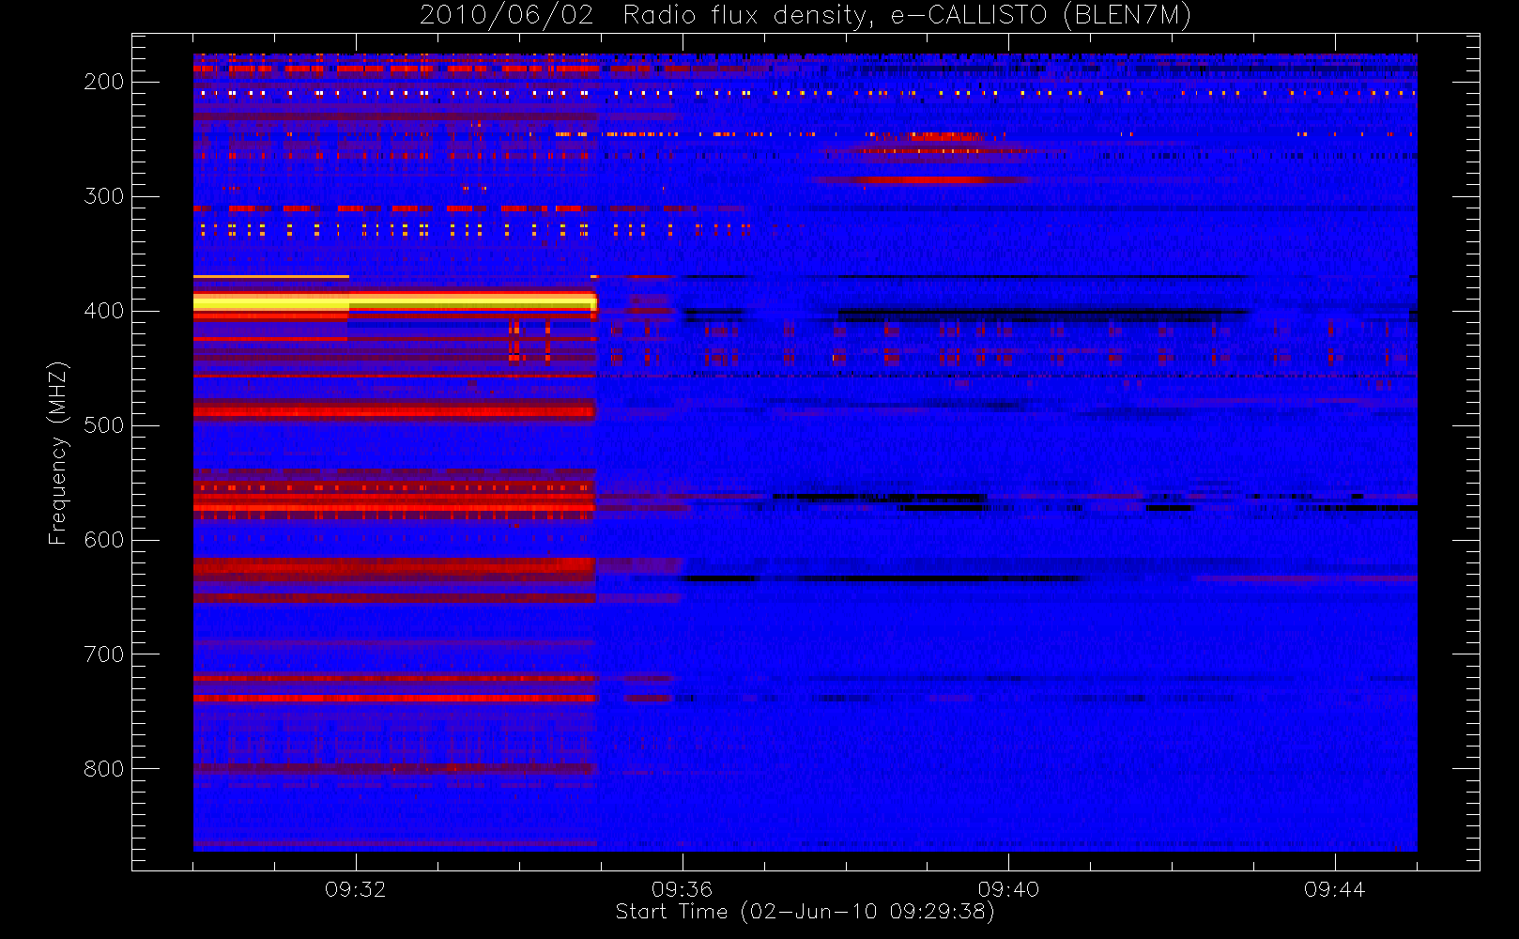Click the 09:44 time axis label
Image resolution: width=1519 pixels, height=939 pixels.
pos(1335,889)
